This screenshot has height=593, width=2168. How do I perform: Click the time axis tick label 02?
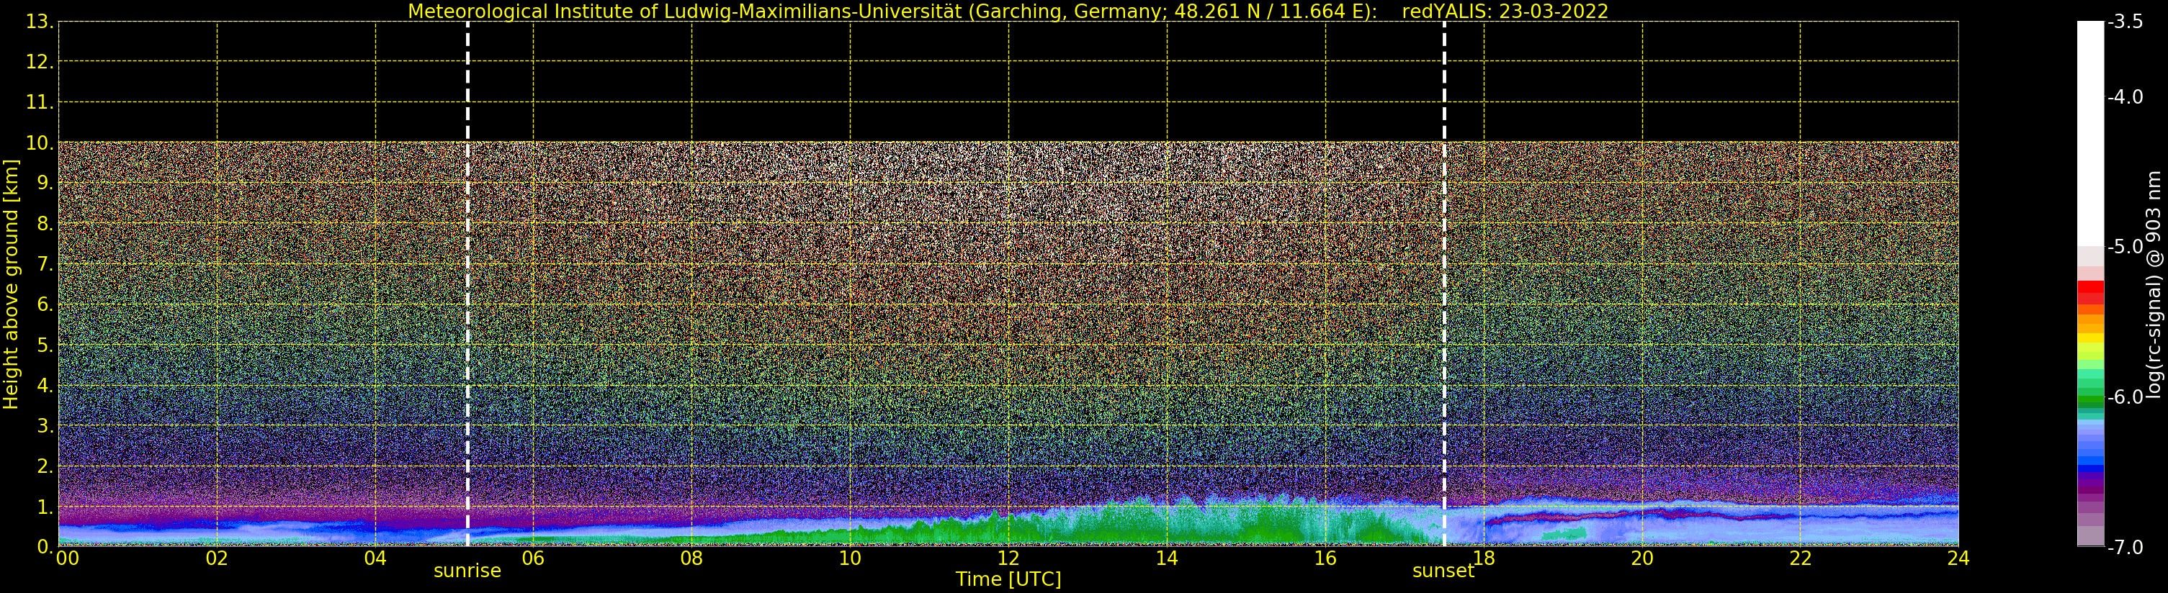(217, 558)
